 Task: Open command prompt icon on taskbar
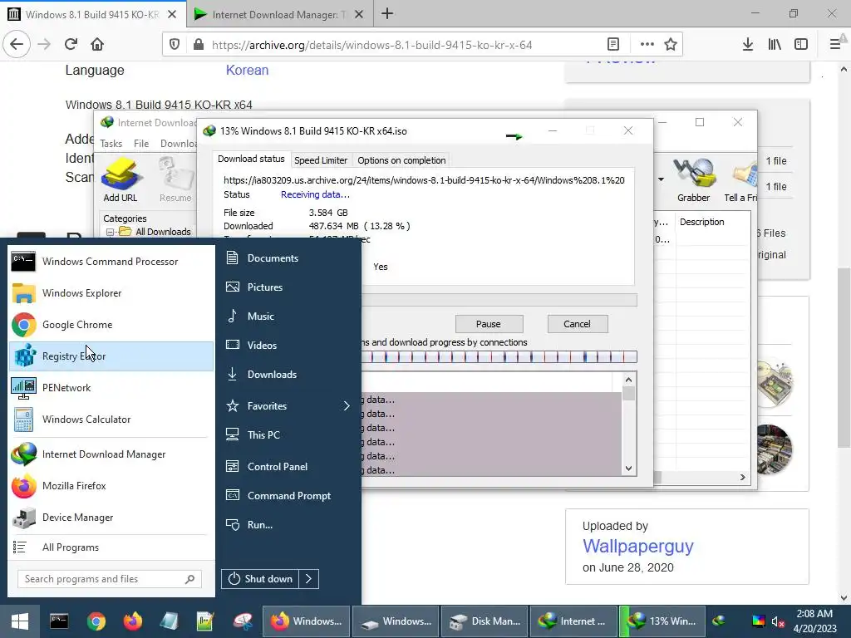coord(59,621)
